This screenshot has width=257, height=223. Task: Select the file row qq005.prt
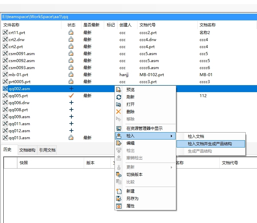(58, 95)
